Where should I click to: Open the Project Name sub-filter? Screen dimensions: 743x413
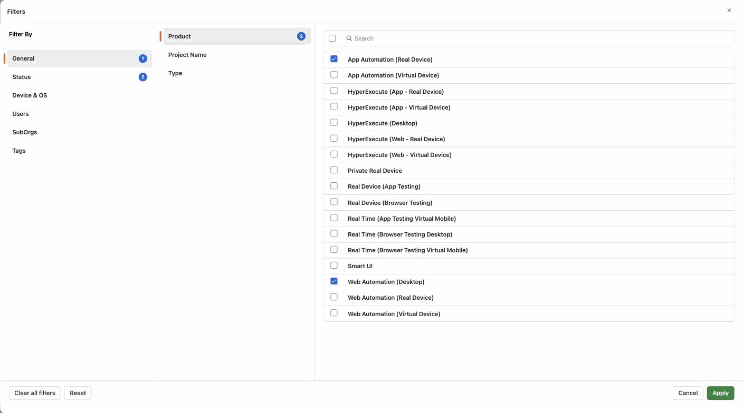pos(237,55)
